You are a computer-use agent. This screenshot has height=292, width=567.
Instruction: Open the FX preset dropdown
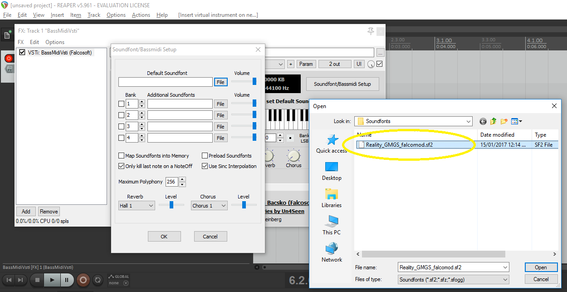click(280, 64)
